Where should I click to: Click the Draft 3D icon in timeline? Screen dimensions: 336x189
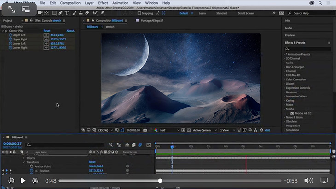[x=119, y=145]
